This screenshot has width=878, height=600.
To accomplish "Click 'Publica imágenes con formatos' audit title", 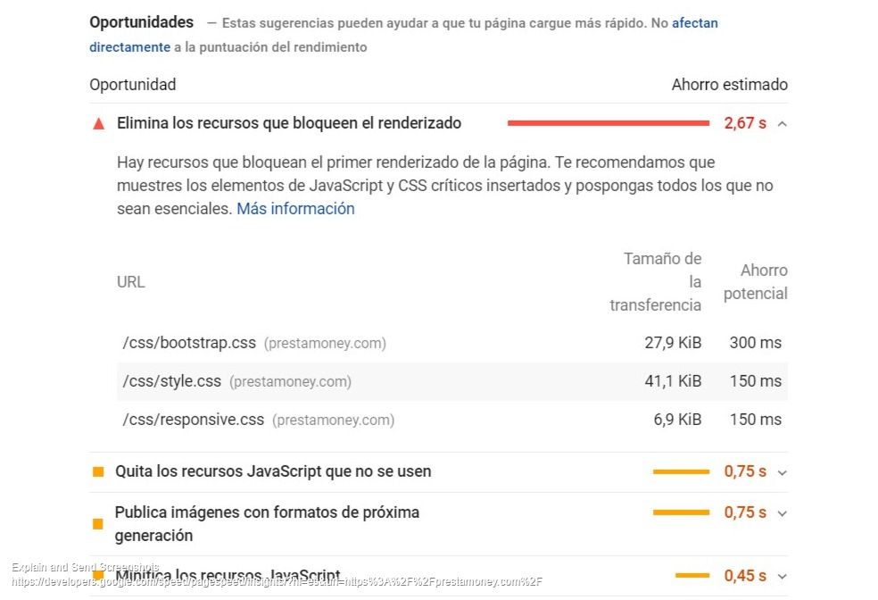I will click(x=267, y=524).
